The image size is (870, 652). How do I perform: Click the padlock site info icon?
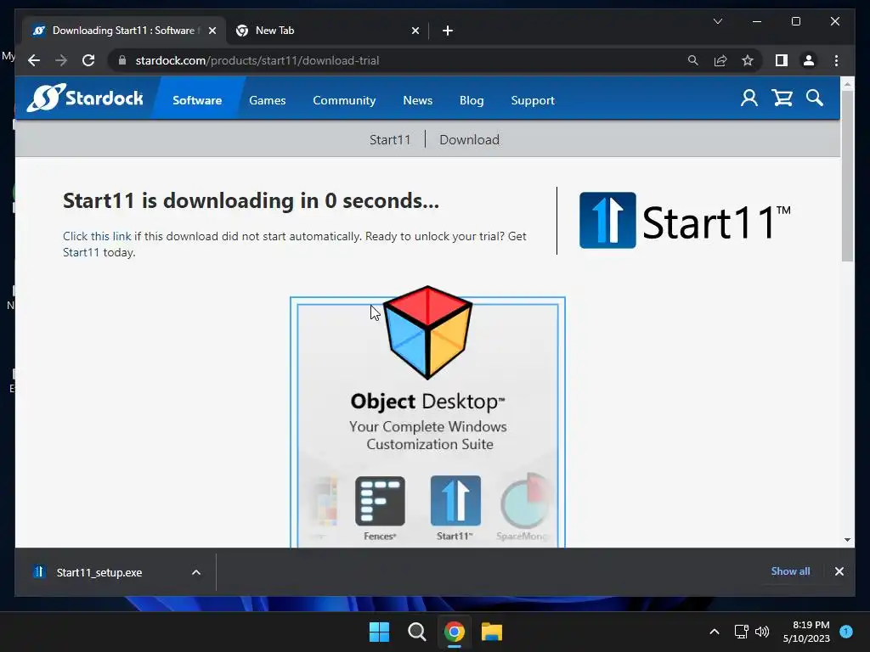click(122, 60)
